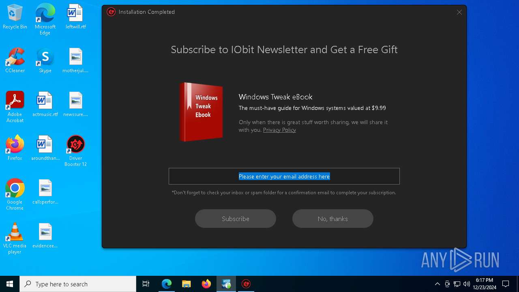This screenshot has width=519, height=292.
Task: Open File Explorer from the taskbar
Action: [187, 284]
